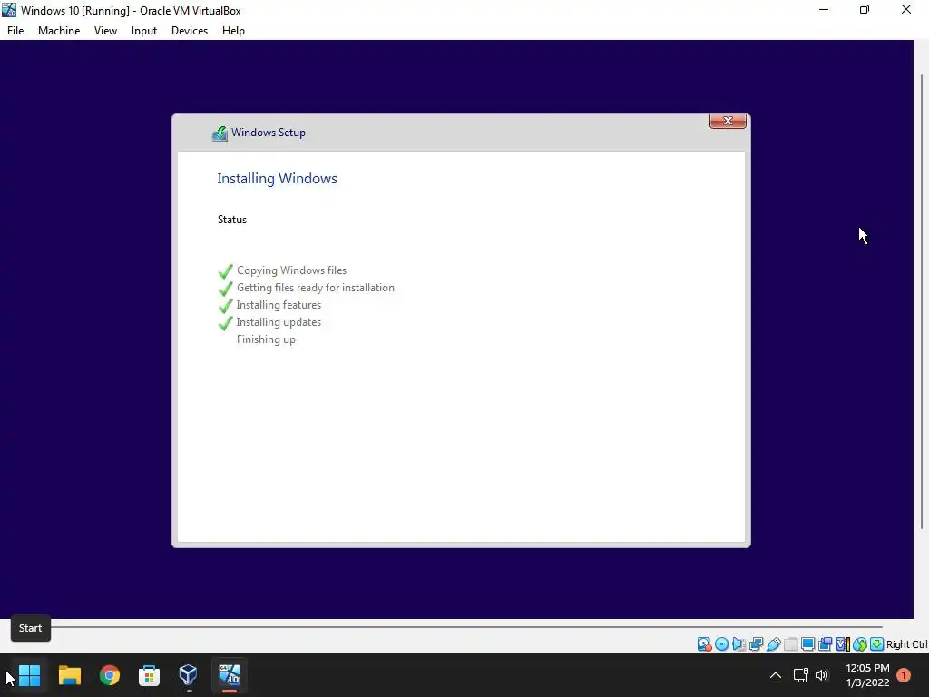Click the 'Finishing up' status line
Image resolution: width=929 pixels, height=697 pixels.
266,339
